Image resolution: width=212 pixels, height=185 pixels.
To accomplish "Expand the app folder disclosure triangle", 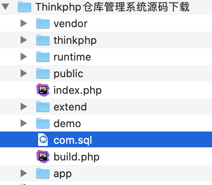I will point(24,173).
